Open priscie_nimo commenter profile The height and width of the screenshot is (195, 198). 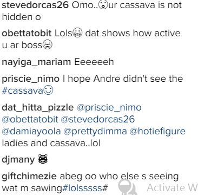[31, 79]
